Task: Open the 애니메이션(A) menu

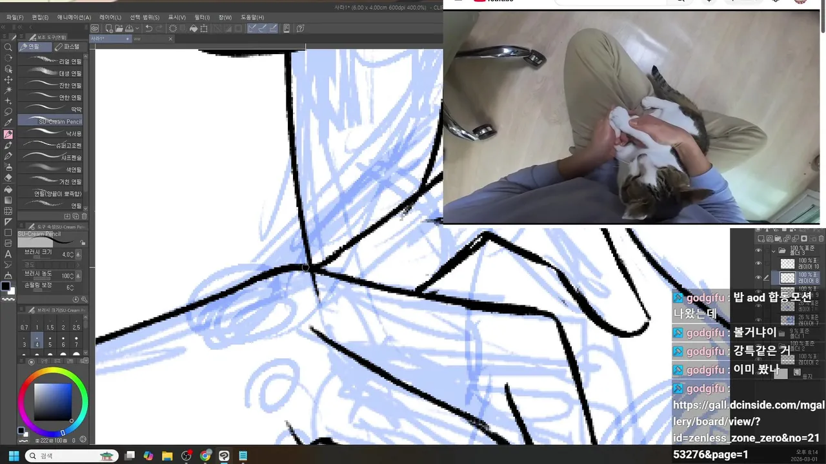Action: pyautogui.click(x=74, y=17)
